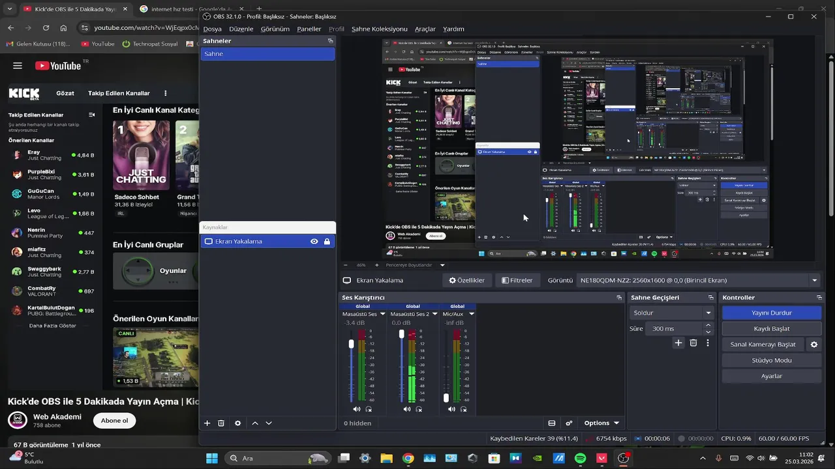Move the selected source up
This screenshot has width=835, height=469.
tap(255, 423)
